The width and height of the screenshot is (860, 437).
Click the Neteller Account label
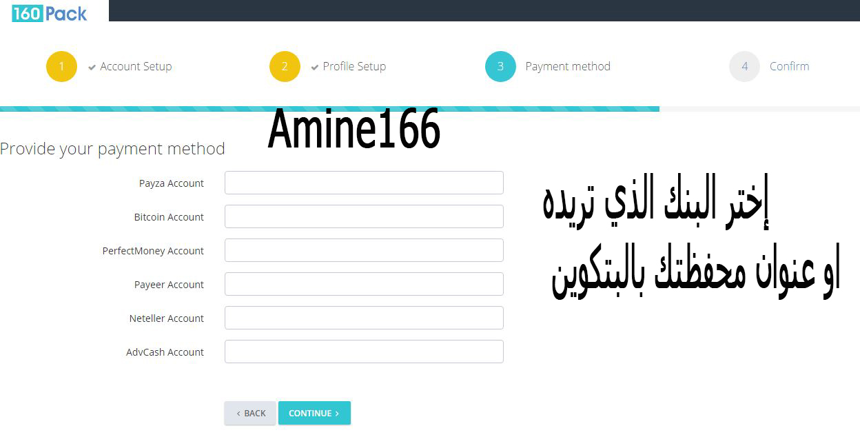click(167, 318)
